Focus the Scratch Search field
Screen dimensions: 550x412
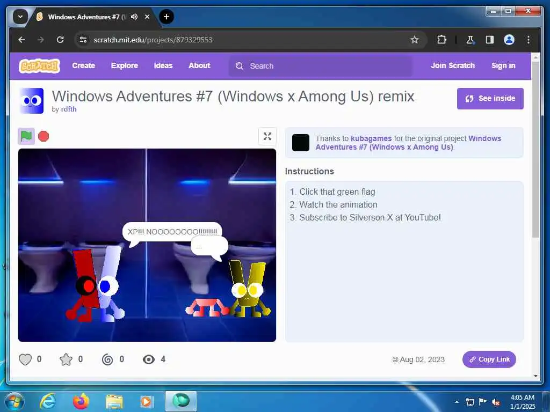[321, 66]
